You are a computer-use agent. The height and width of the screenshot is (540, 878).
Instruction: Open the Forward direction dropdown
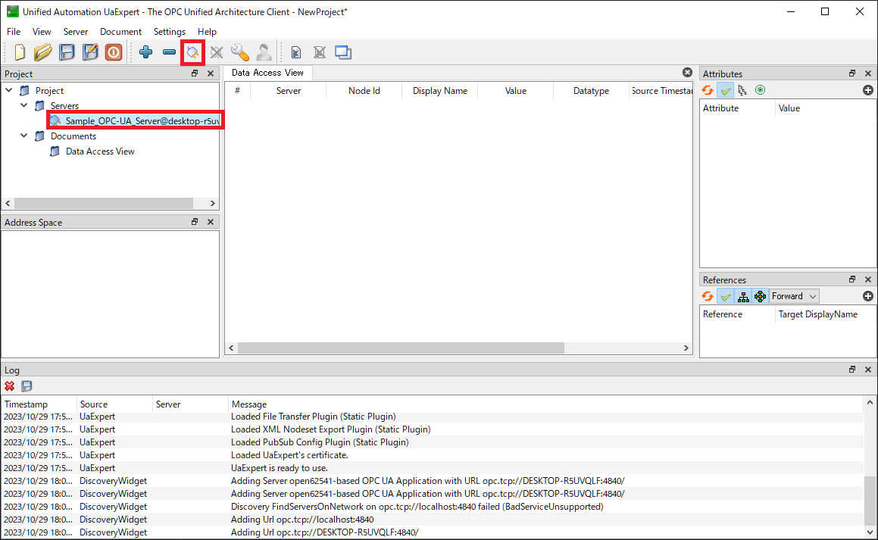coord(795,296)
